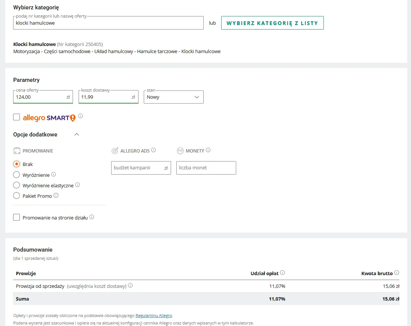
Task: Click the info icon beside Udział opłat
Action: pos(283,273)
